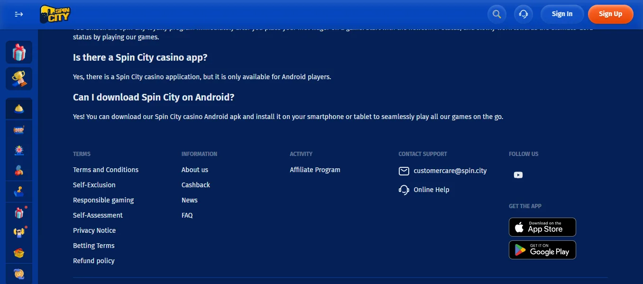Email customercare@spin.city

(450, 171)
